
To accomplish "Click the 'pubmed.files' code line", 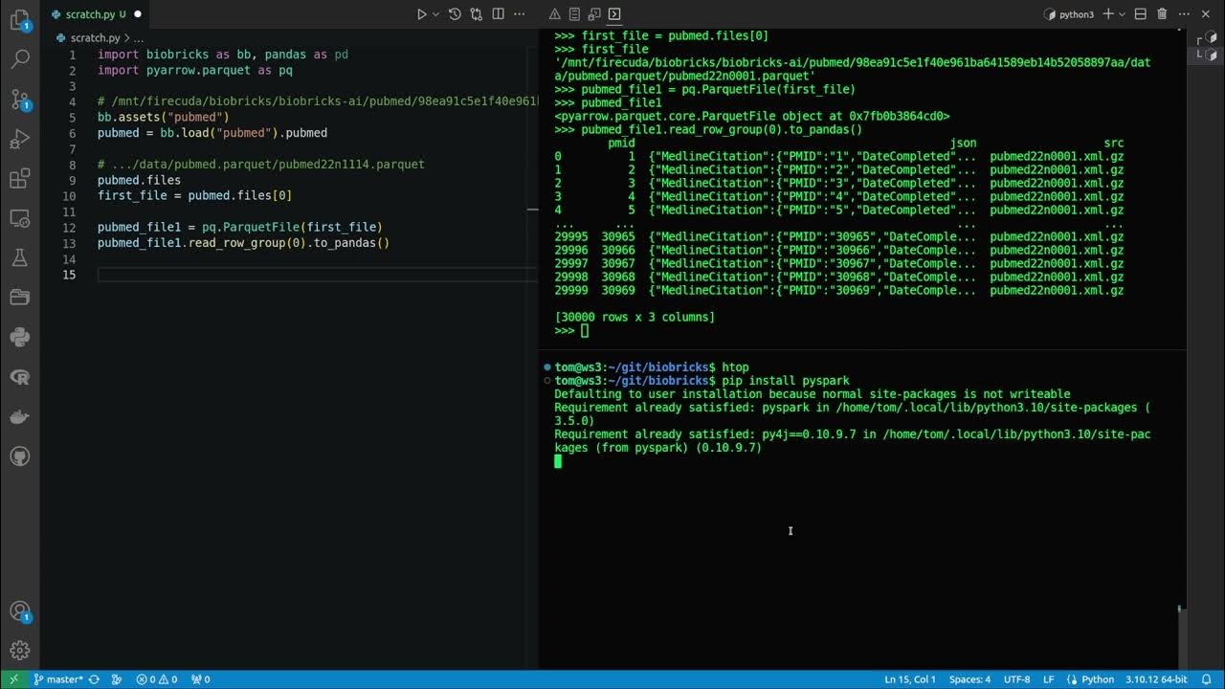I will pos(139,180).
